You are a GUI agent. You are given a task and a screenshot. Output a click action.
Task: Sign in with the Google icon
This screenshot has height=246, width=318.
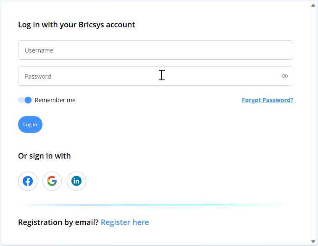[x=52, y=181]
